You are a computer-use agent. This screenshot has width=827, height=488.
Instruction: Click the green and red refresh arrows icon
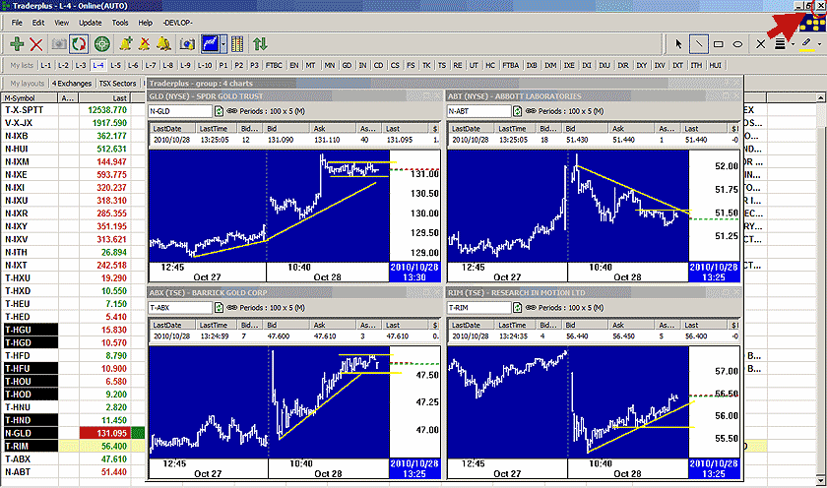coord(79,44)
